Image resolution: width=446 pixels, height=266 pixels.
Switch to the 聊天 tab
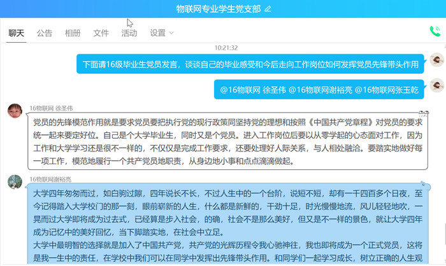(17, 33)
